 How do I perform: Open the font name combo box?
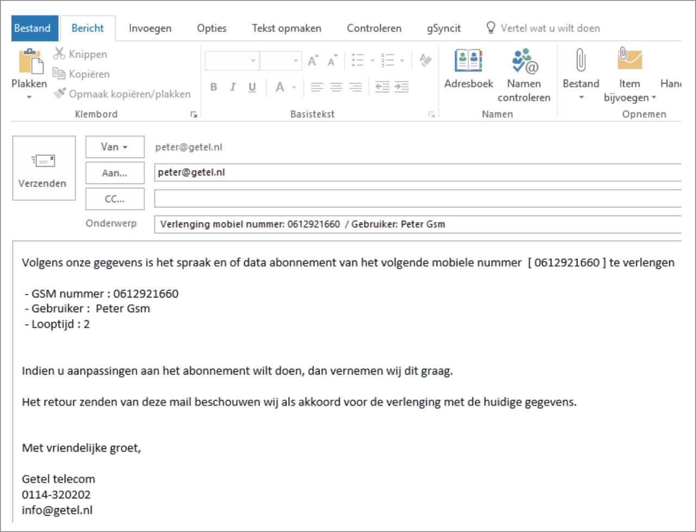tap(232, 61)
